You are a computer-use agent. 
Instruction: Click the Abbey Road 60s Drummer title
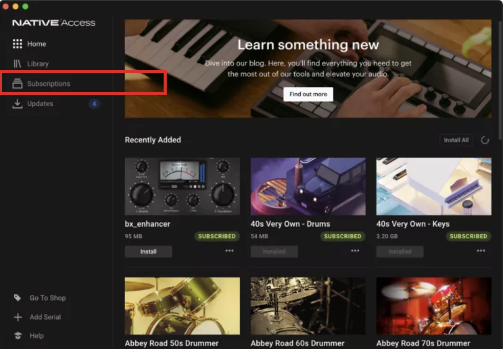point(298,343)
